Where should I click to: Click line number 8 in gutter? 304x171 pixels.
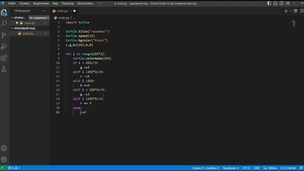point(58,54)
